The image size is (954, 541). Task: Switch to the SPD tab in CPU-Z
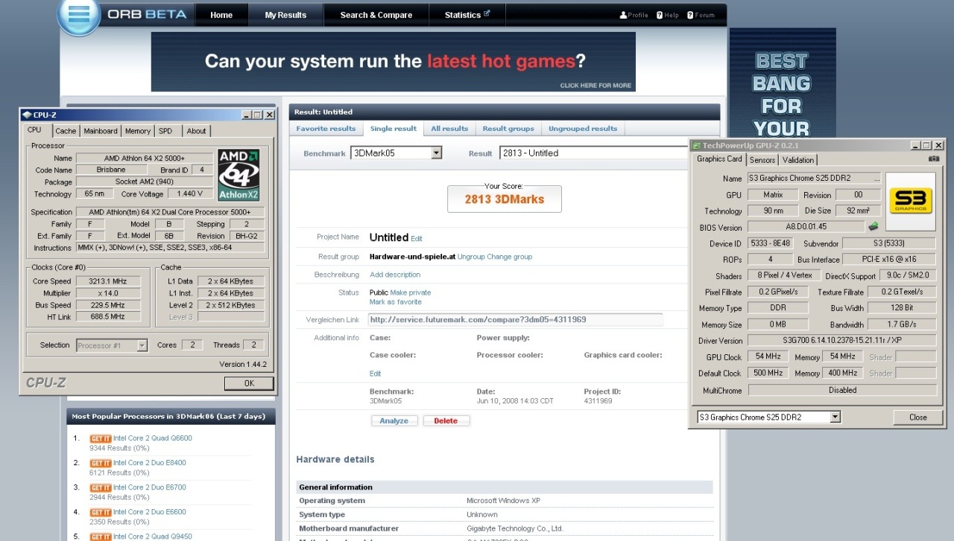[x=165, y=131]
